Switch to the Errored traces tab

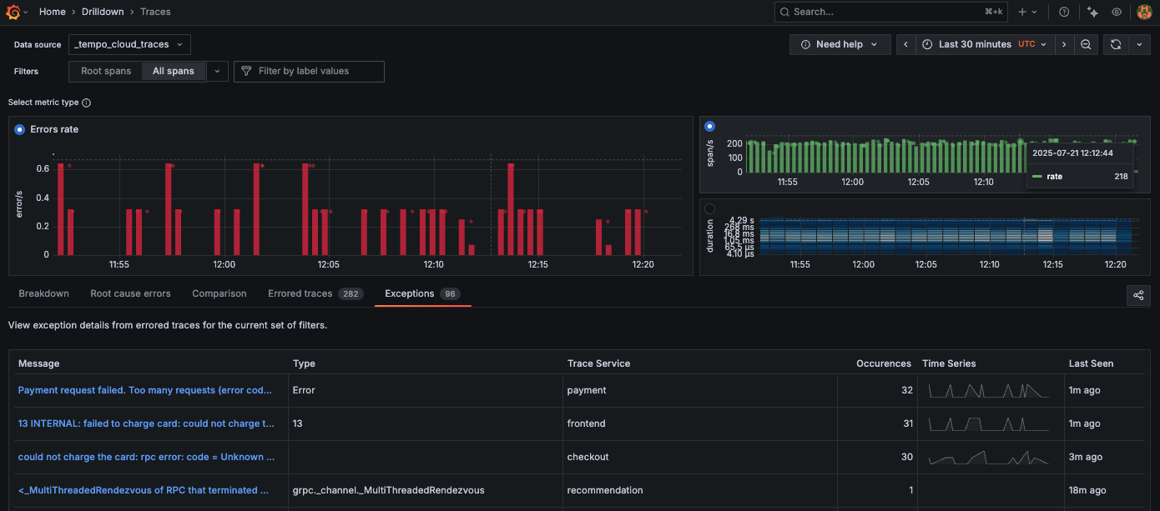point(300,293)
